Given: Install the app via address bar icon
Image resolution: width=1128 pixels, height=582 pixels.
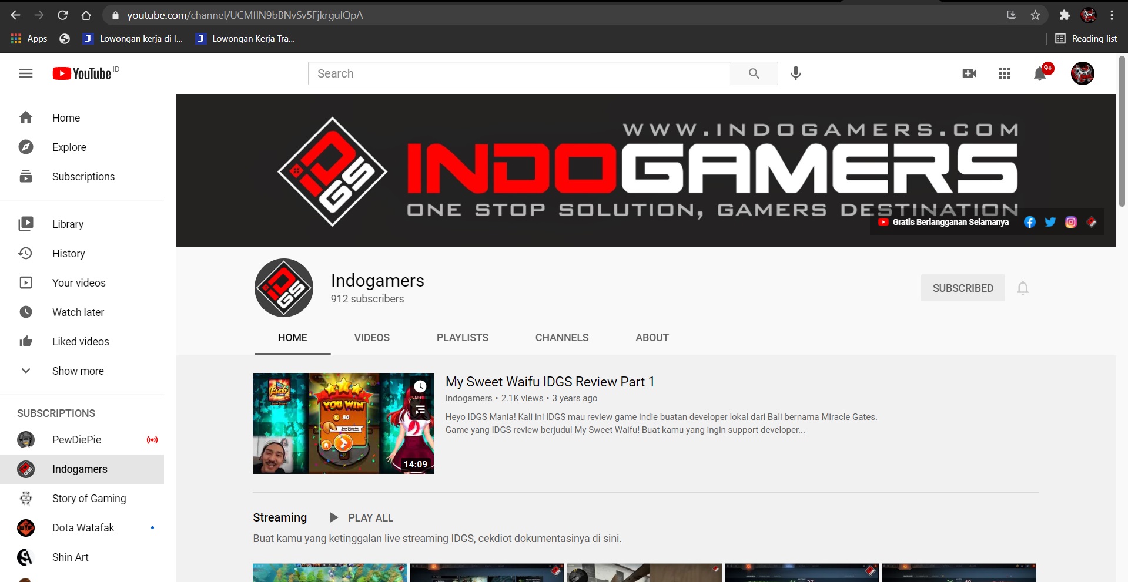Looking at the screenshot, I should click(x=1012, y=15).
